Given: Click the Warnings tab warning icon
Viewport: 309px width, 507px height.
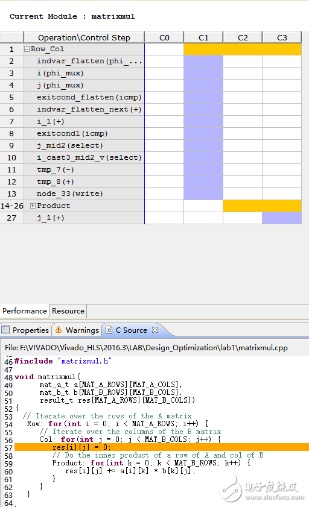Looking at the screenshot, I should pos(59,330).
